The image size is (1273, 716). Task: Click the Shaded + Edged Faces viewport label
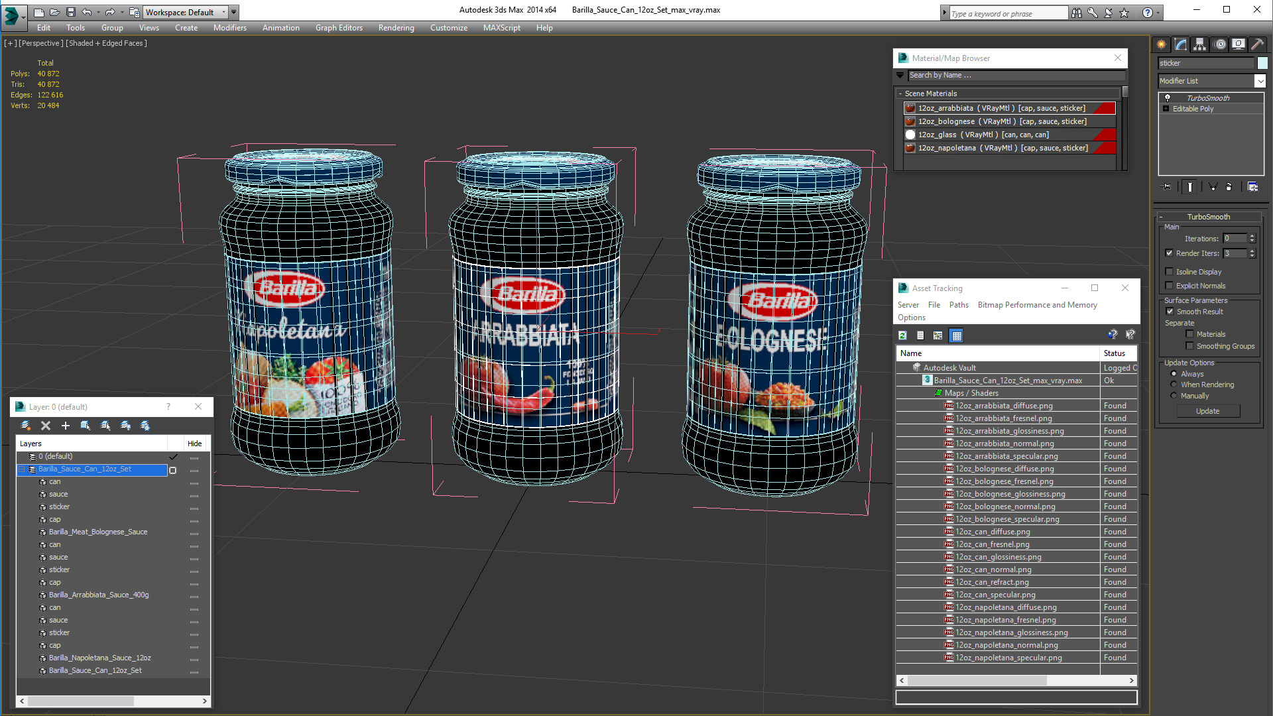point(107,43)
